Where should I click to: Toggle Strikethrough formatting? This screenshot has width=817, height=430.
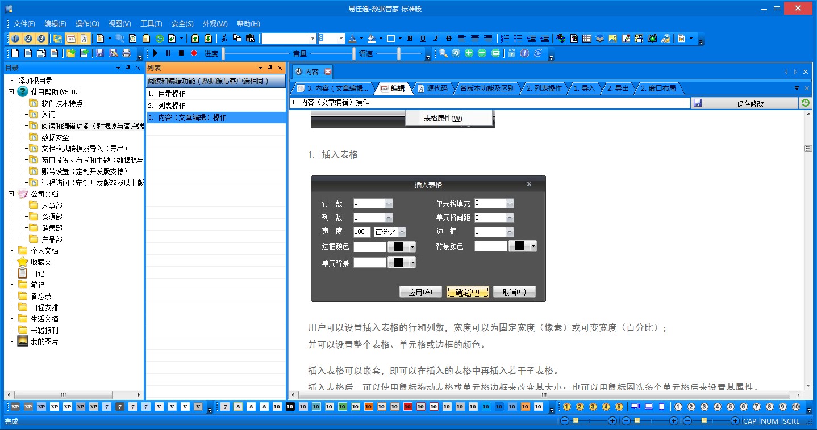click(449, 39)
